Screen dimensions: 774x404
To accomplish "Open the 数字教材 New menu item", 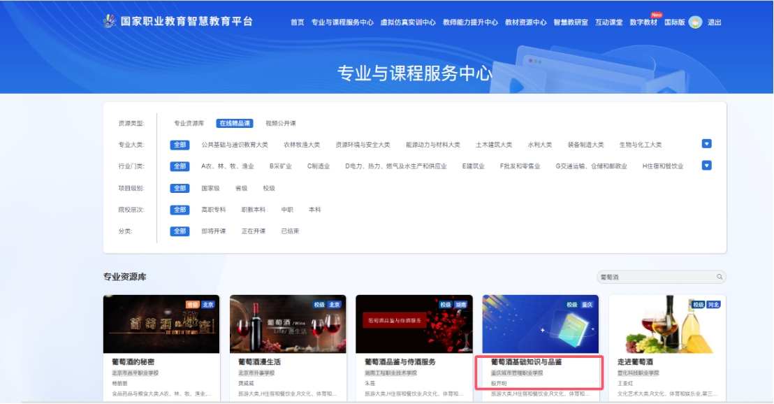I will tap(644, 21).
